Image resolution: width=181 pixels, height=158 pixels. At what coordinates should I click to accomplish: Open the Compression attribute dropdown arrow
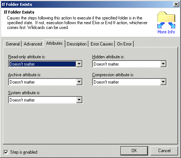163,82
